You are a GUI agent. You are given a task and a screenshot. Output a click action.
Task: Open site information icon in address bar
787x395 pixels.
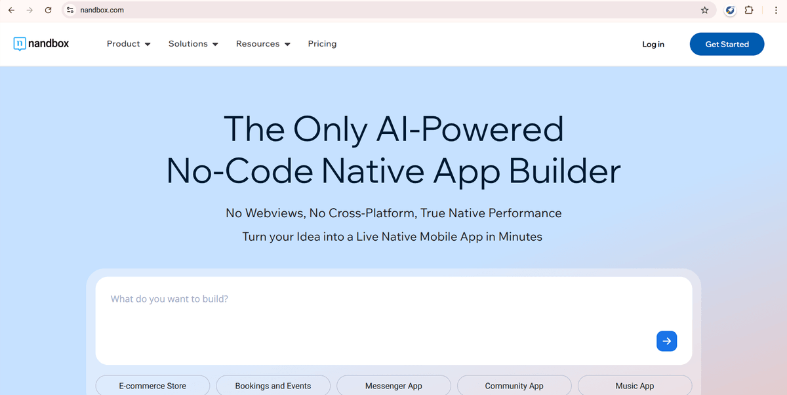(71, 10)
